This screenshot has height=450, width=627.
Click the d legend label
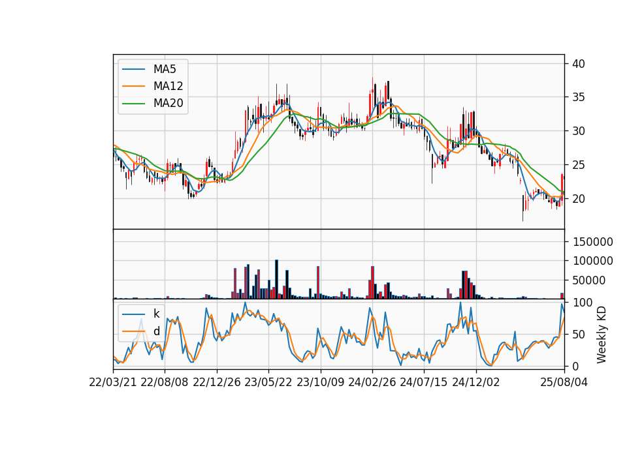tap(156, 331)
